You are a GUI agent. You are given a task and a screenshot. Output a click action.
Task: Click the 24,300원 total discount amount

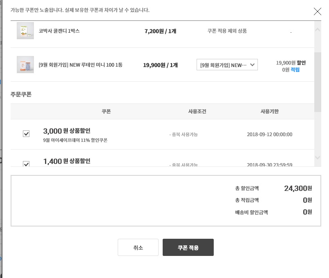click(x=298, y=188)
